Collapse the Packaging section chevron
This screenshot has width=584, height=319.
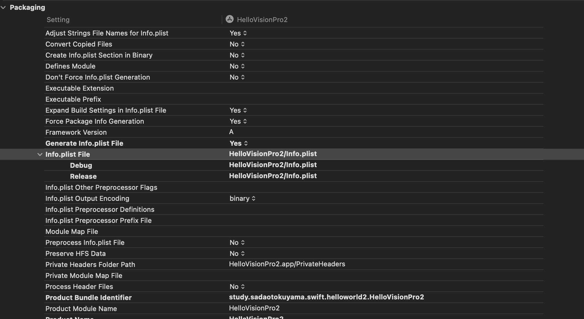[3, 8]
